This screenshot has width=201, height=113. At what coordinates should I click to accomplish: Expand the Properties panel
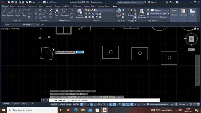click(x=153, y=21)
